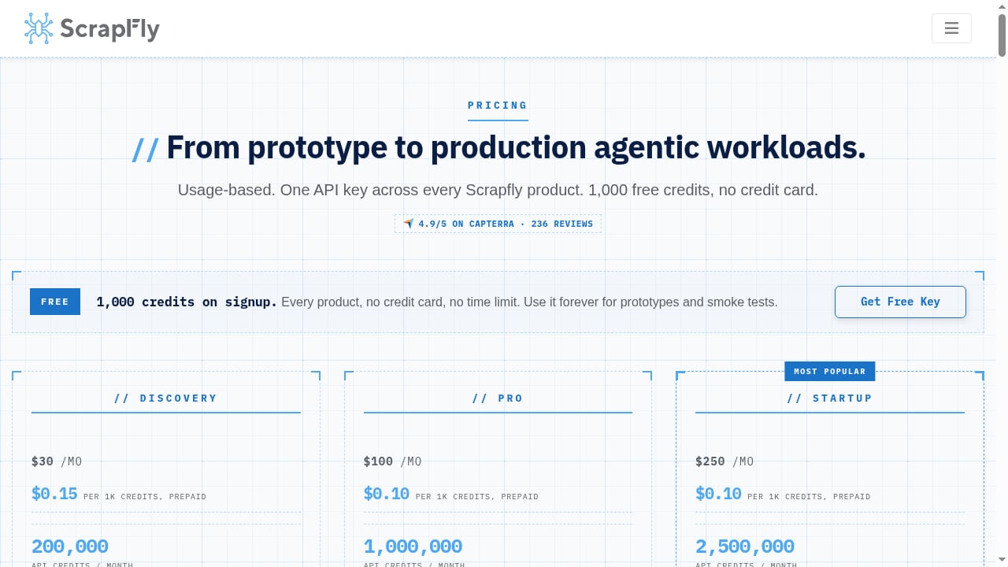Viewport: 1008px width, 567px height.
Task: Click the "From prototype to production" headline
Action: (x=498, y=147)
